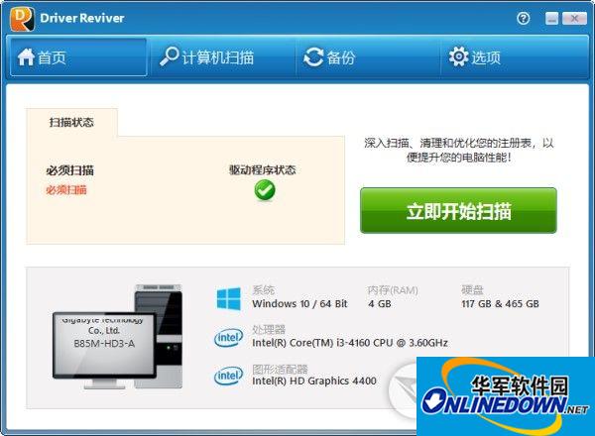Viewport: 595px width, 436px height.
Task: Click the 图形适配器 label
Action: pos(280,369)
